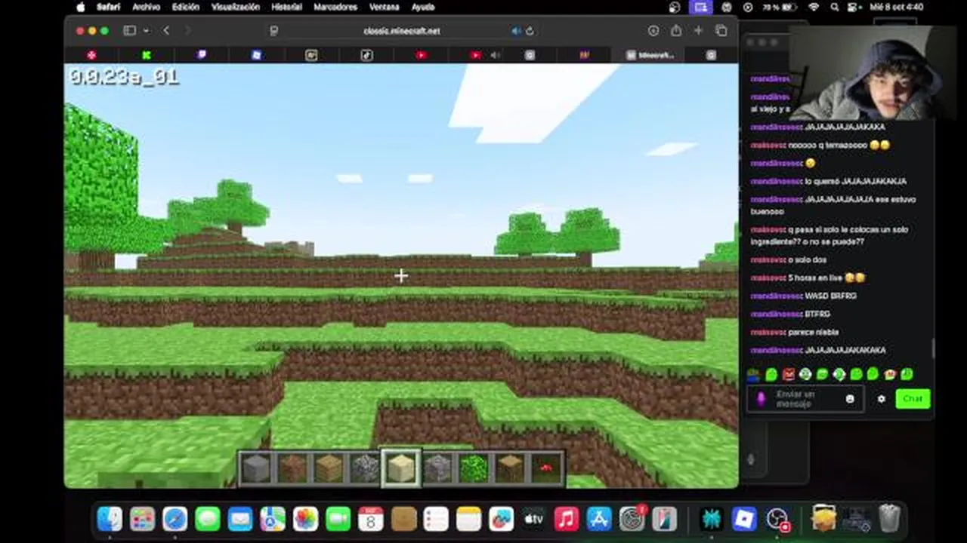
Task: Open the Ventana menu
Action: coord(384,7)
